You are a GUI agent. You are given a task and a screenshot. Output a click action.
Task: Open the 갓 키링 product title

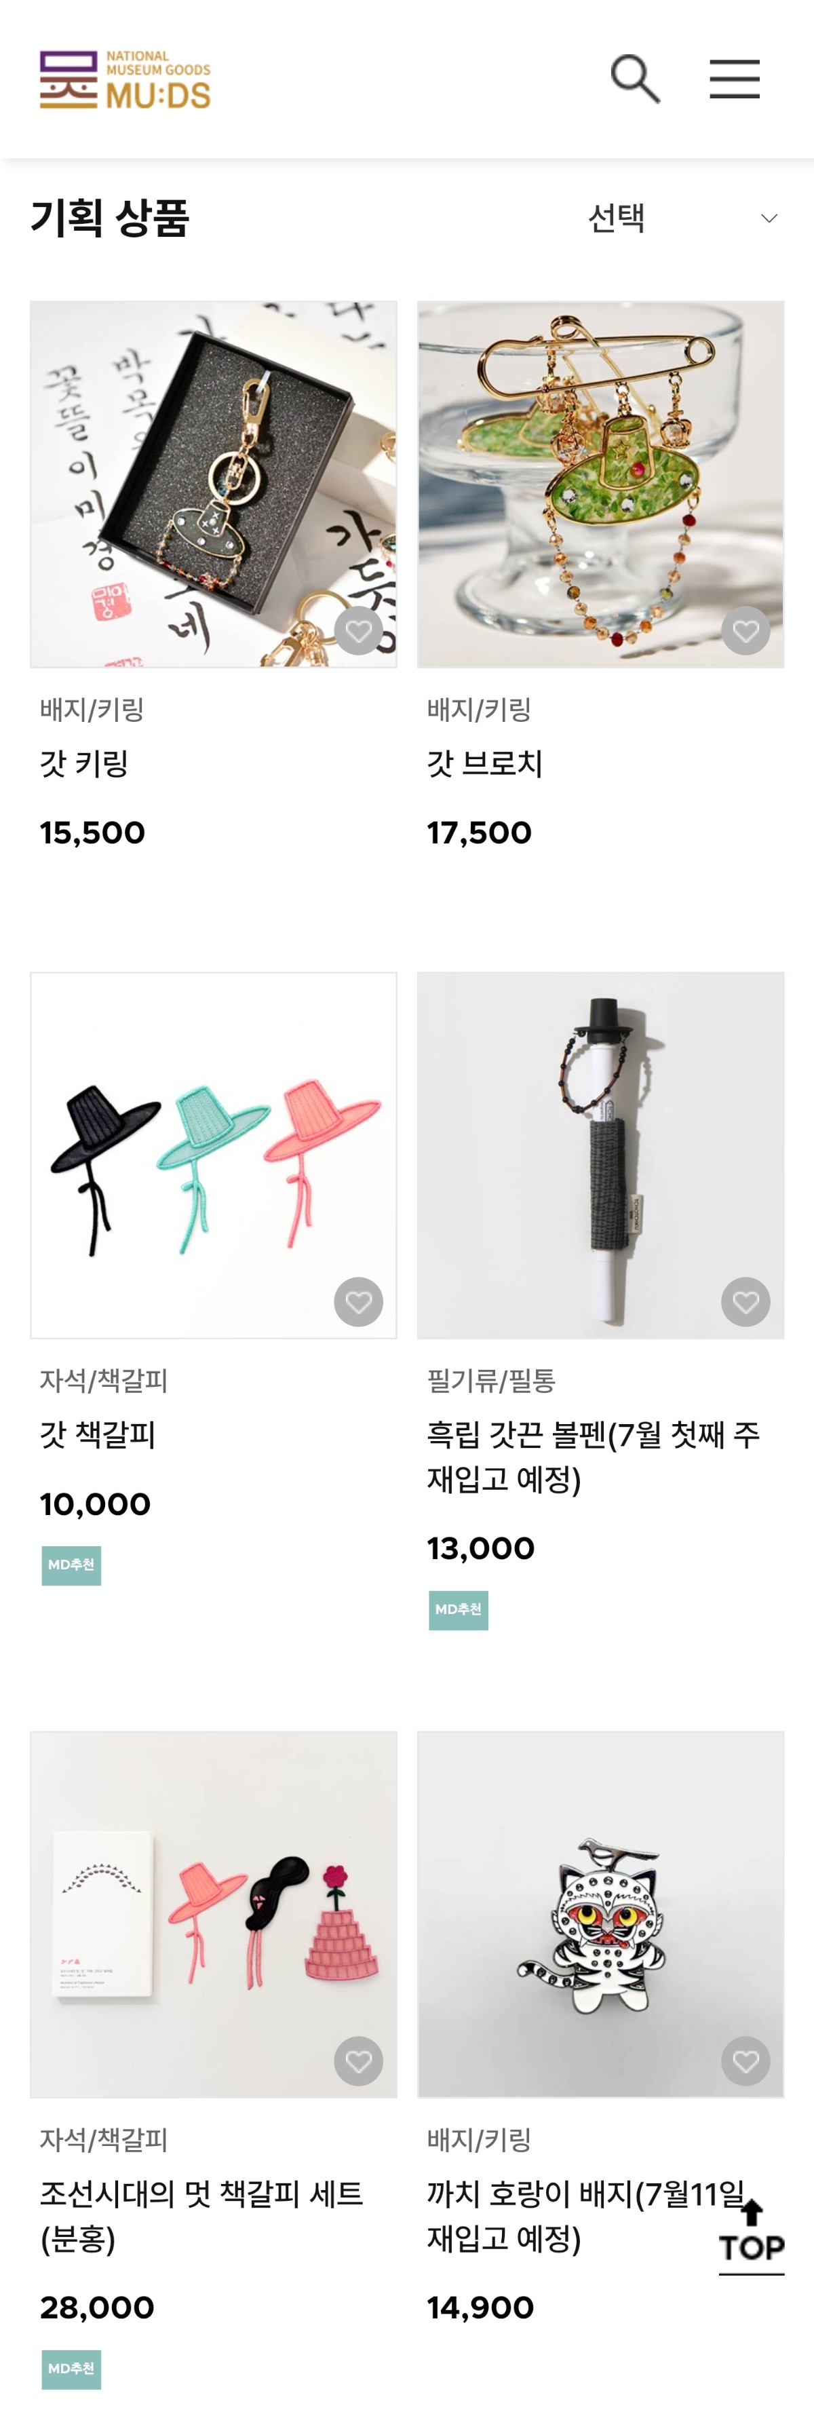click(x=84, y=764)
